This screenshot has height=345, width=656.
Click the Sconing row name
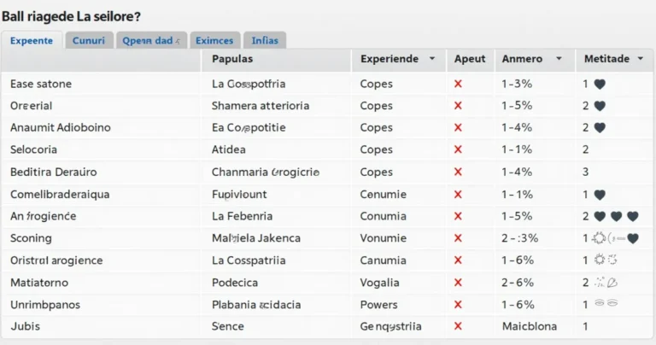pyautogui.click(x=31, y=238)
